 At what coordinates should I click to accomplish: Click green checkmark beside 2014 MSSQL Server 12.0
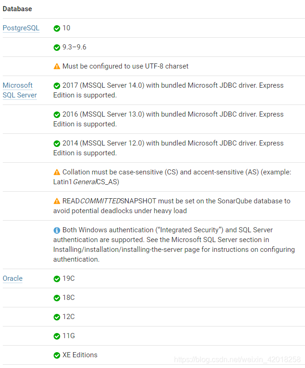(57, 143)
